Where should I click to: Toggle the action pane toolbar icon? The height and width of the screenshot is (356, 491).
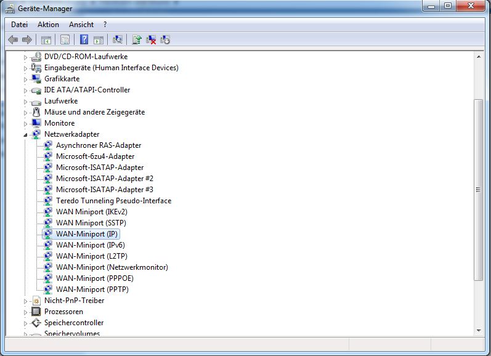click(99, 40)
